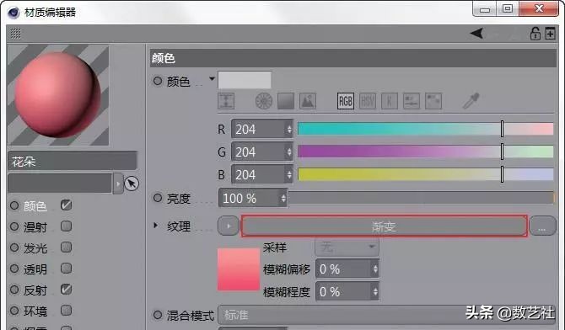Click the green G channel slider
This screenshot has width=565, height=330.
[x=426, y=152]
